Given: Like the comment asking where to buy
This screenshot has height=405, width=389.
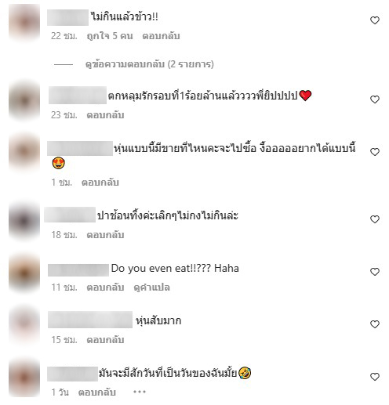Looking at the screenshot, I should [375, 152].
